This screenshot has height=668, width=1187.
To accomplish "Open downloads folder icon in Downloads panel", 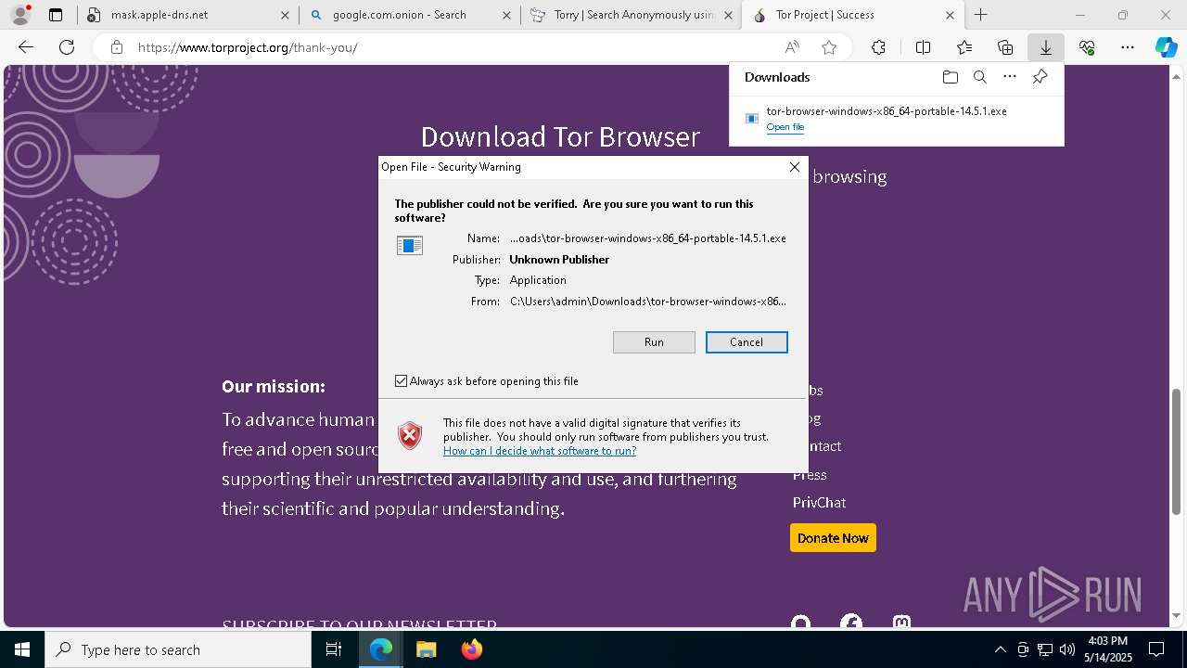I will pyautogui.click(x=950, y=77).
